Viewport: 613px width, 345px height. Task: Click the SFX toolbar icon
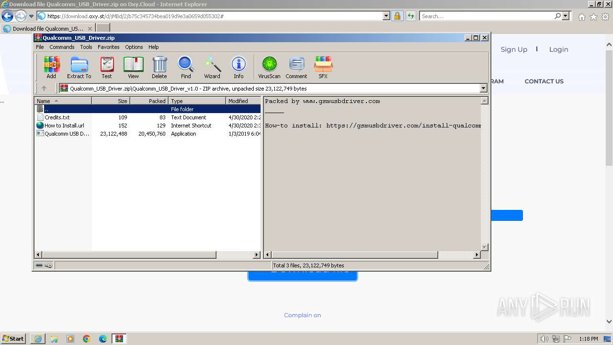[x=323, y=68]
